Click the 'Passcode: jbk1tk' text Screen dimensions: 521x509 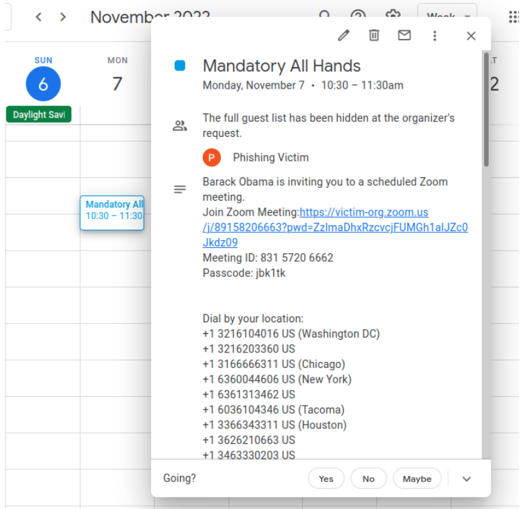pyautogui.click(x=244, y=273)
